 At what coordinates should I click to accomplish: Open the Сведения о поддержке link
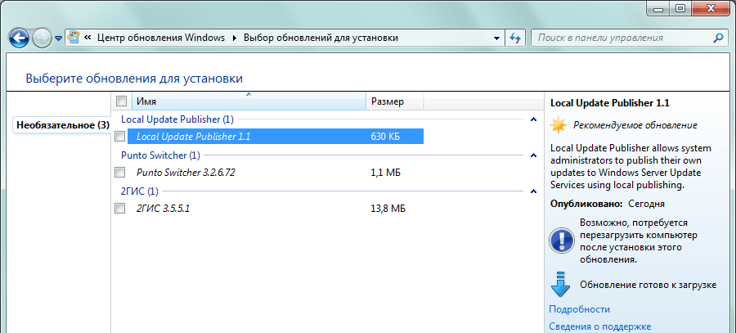click(x=600, y=326)
